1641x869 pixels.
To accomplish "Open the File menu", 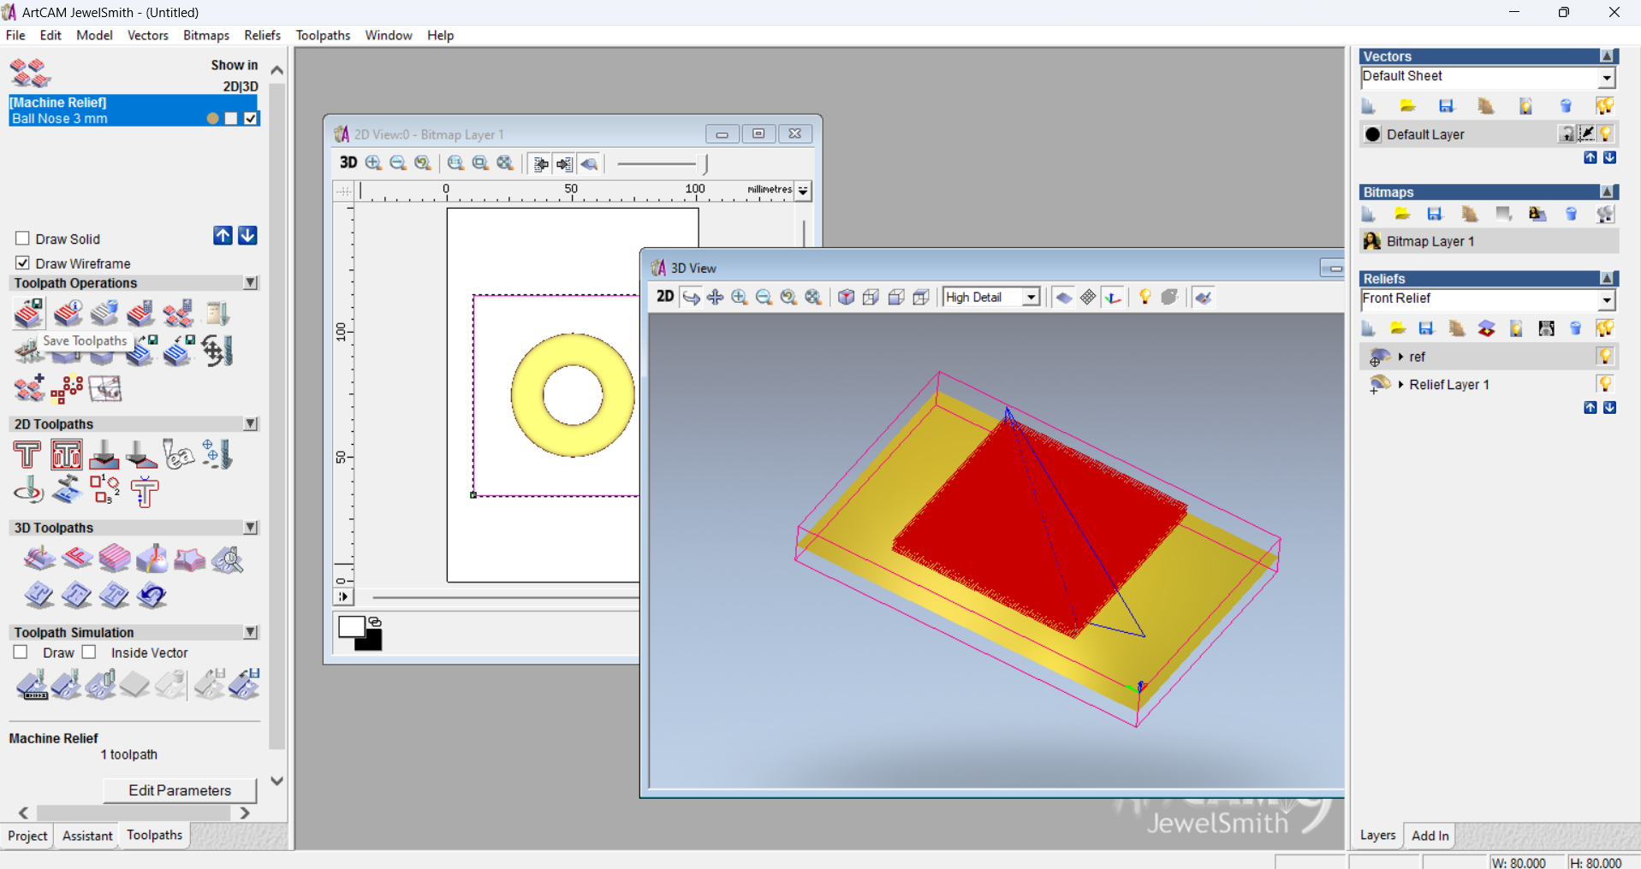I will tap(15, 35).
